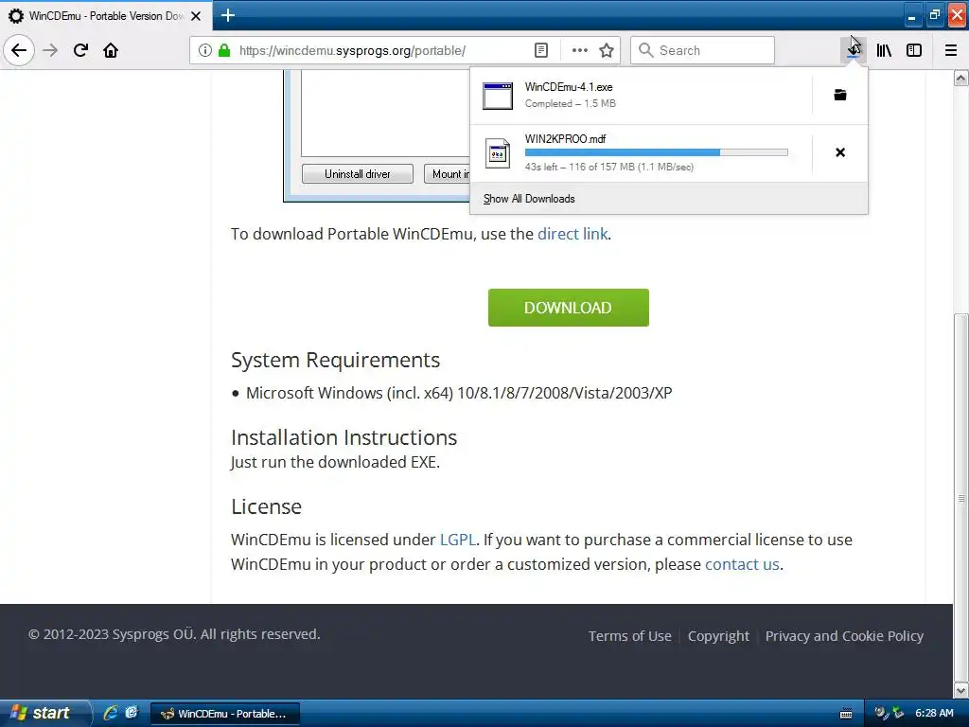Click into the Search box
Image resolution: width=969 pixels, height=727 pixels.
click(x=703, y=50)
